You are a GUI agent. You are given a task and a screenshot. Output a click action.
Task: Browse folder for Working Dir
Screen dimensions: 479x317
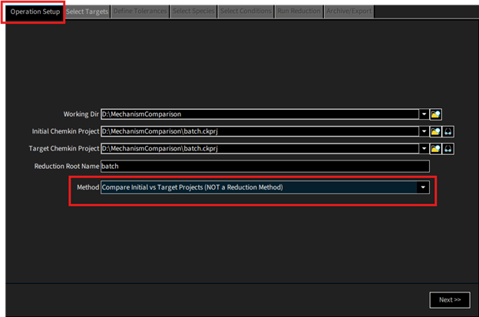pos(435,114)
